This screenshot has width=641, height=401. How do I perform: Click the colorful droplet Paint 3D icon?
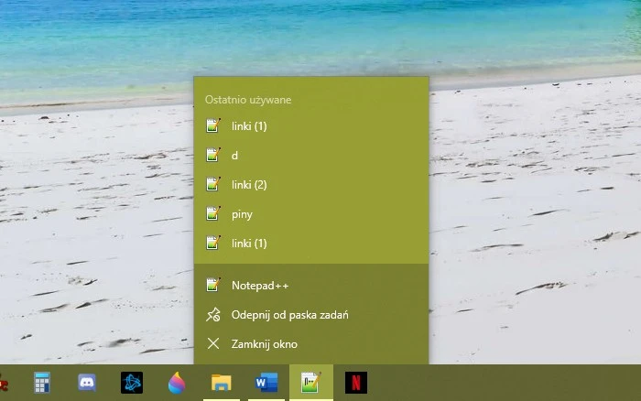[177, 383]
